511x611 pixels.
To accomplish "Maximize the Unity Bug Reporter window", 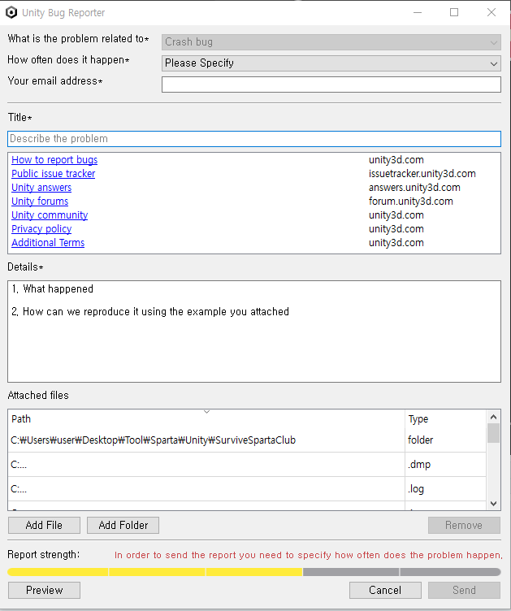I will pos(454,12).
